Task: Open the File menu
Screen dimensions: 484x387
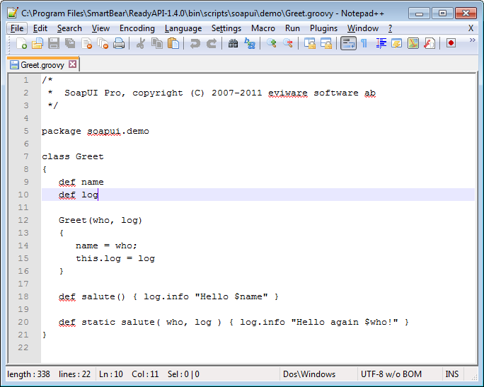Action: (17, 28)
